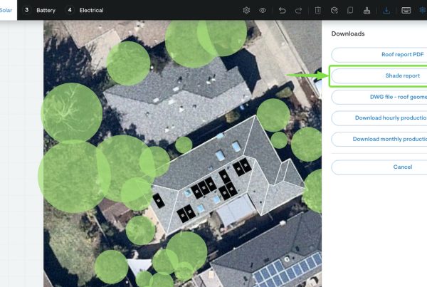Open the settings gear in toolbar
Viewport: 427px width, 287px height.
point(246,11)
